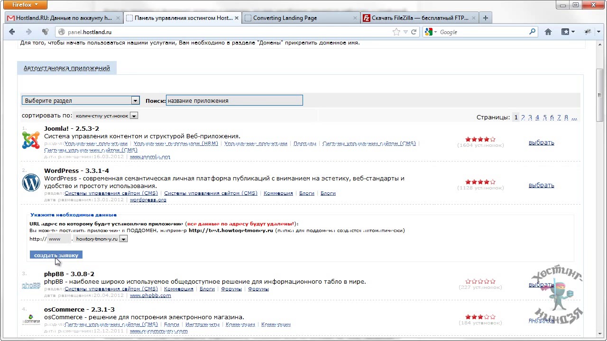The width and height of the screenshot is (607, 341).
Task: Click the Forward arrow button
Action: point(29,32)
